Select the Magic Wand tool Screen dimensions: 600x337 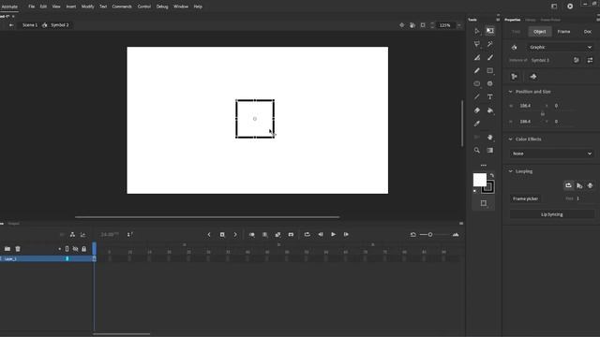tap(490, 44)
